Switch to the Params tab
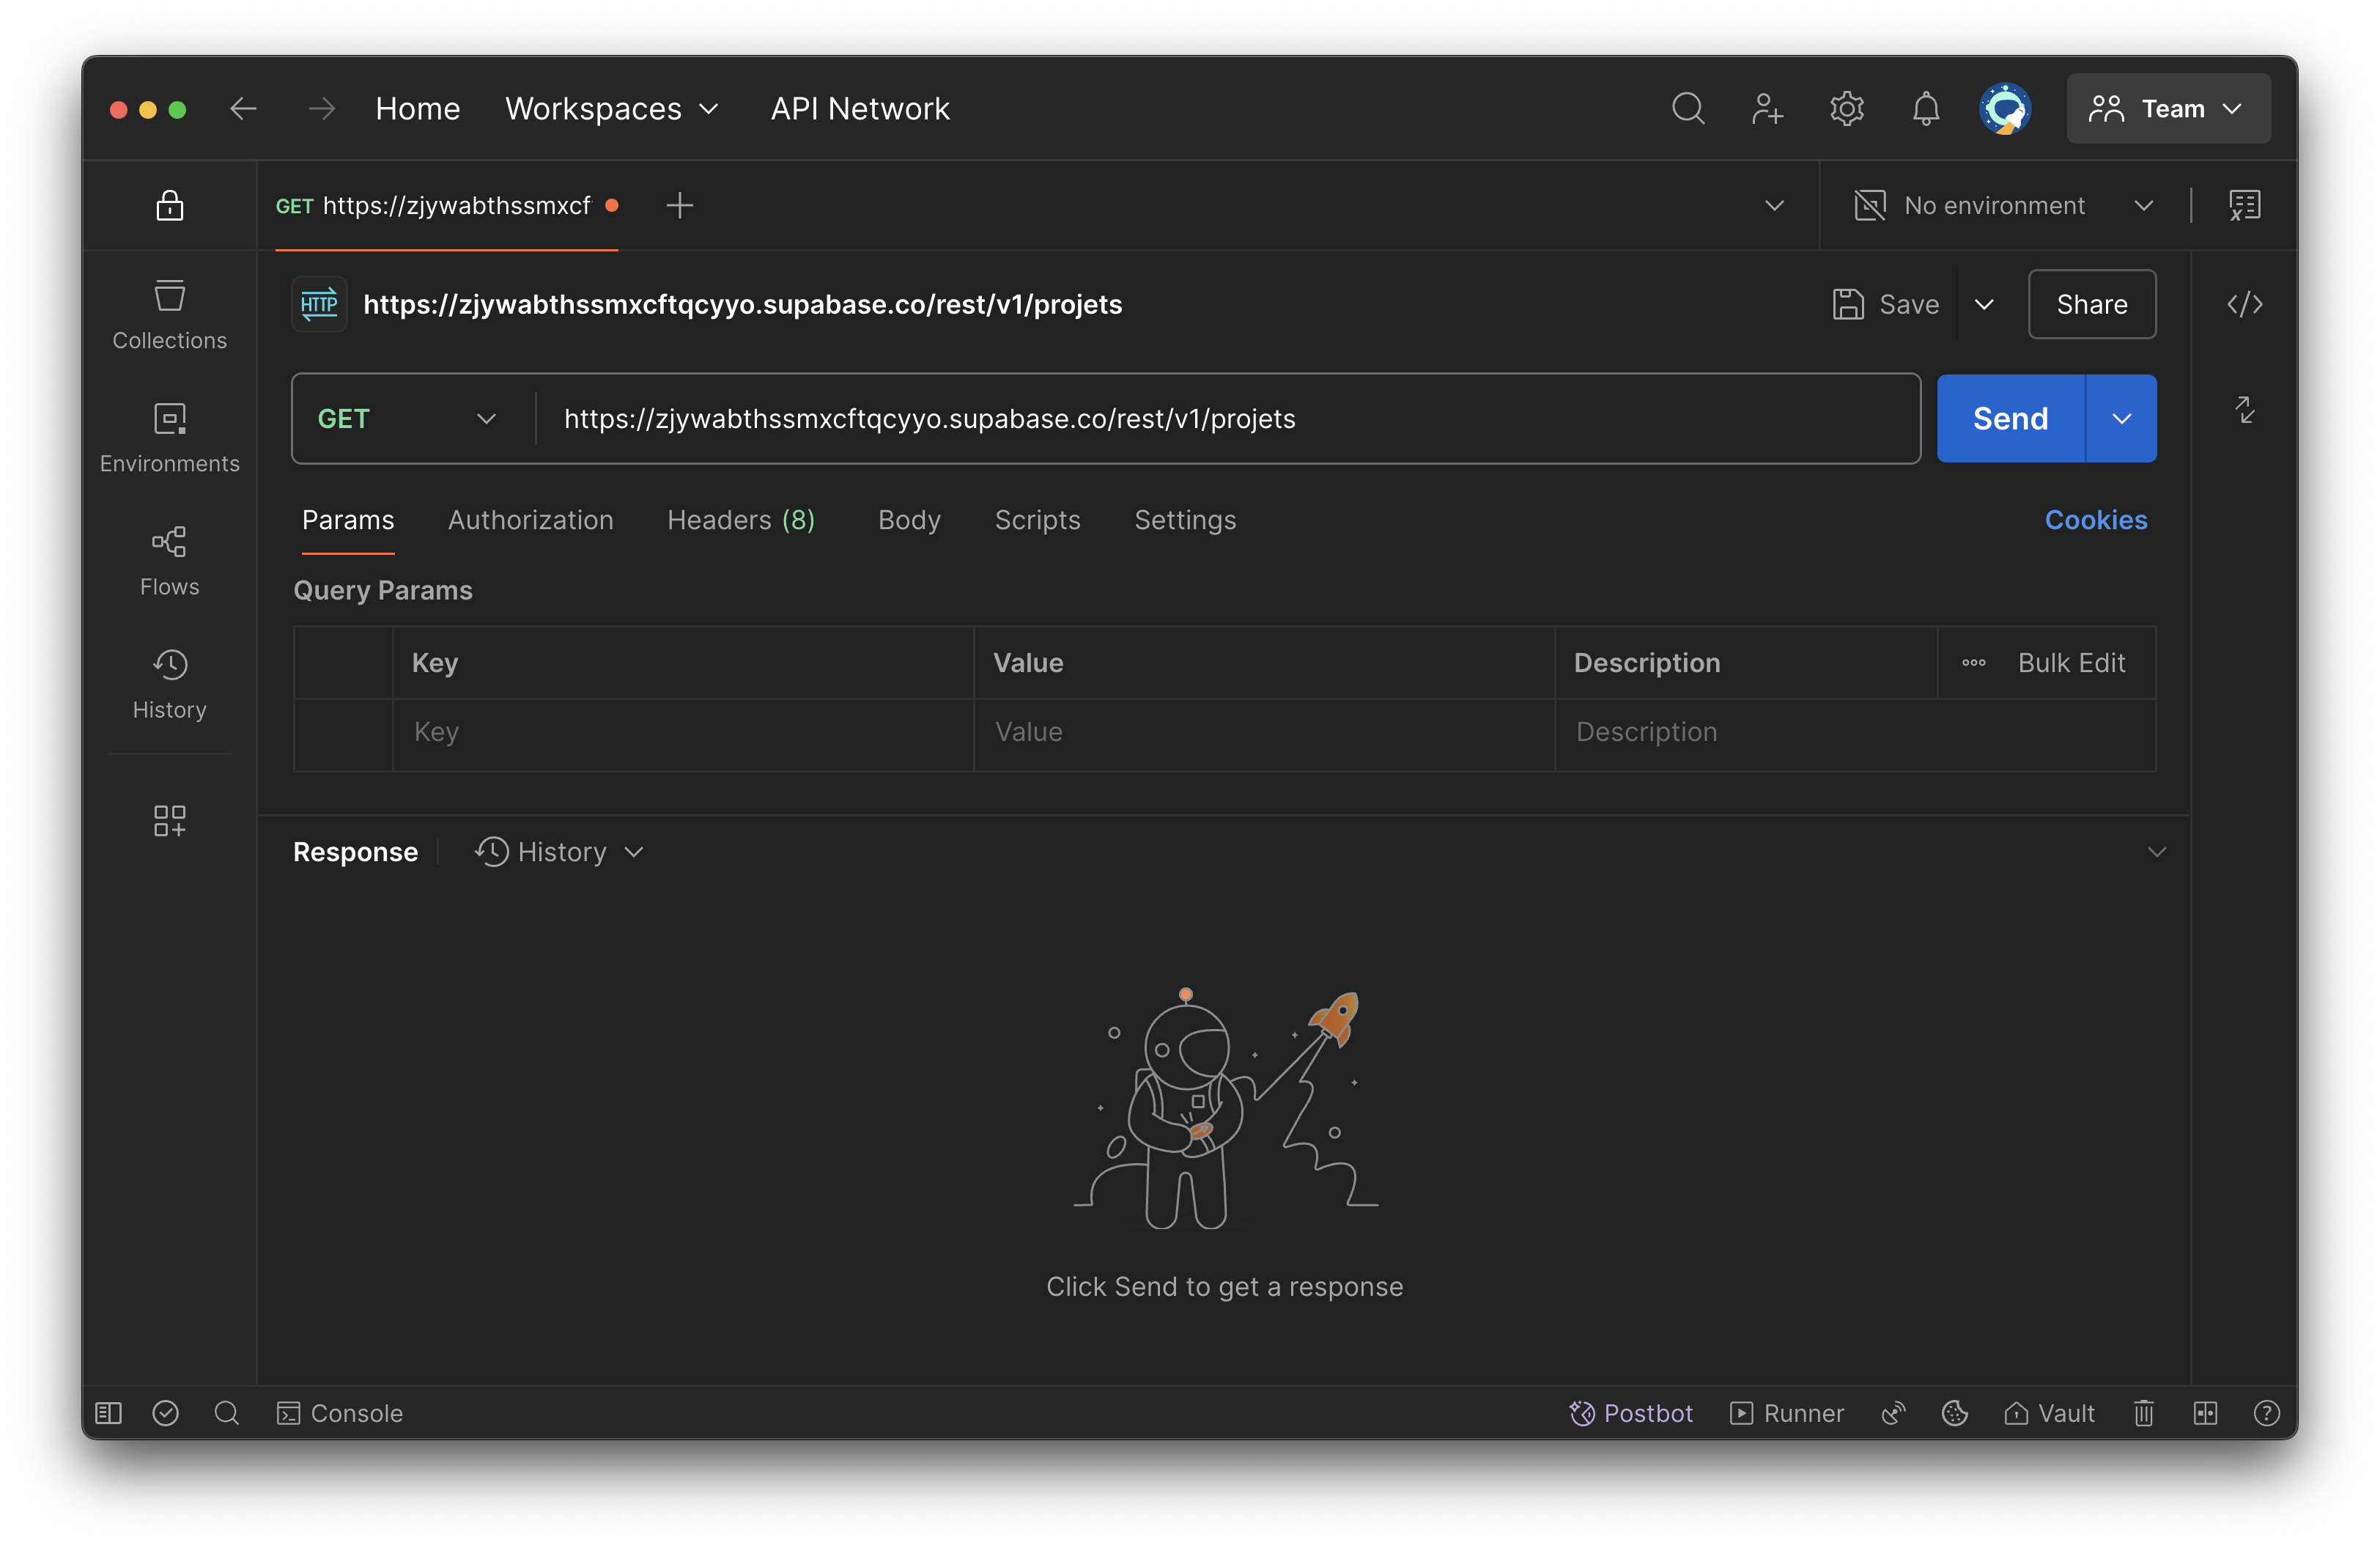Image resolution: width=2380 pixels, height=1548 pixels. pos(348,520)
